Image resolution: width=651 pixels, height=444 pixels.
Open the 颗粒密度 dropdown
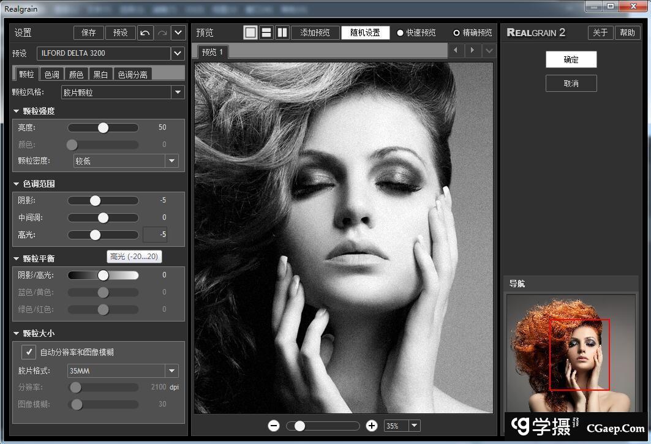[171, 161]
